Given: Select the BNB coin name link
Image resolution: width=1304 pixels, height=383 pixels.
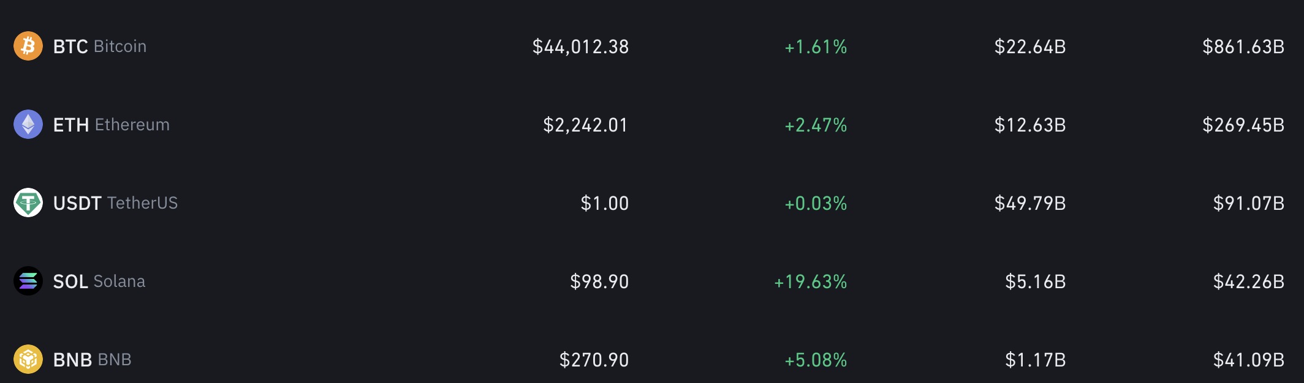Looking at the screenshot, I should point(93,360).
